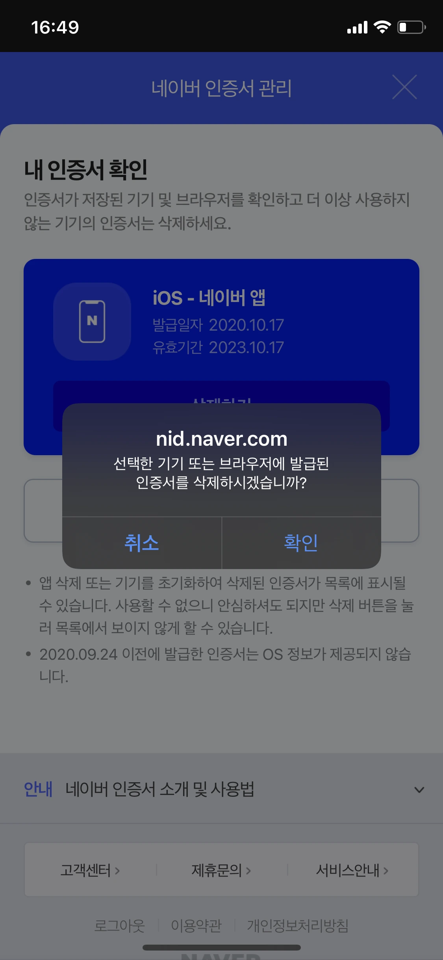Tap the cellular signal bars icon

pyautogui.click(x=357, y=27)
